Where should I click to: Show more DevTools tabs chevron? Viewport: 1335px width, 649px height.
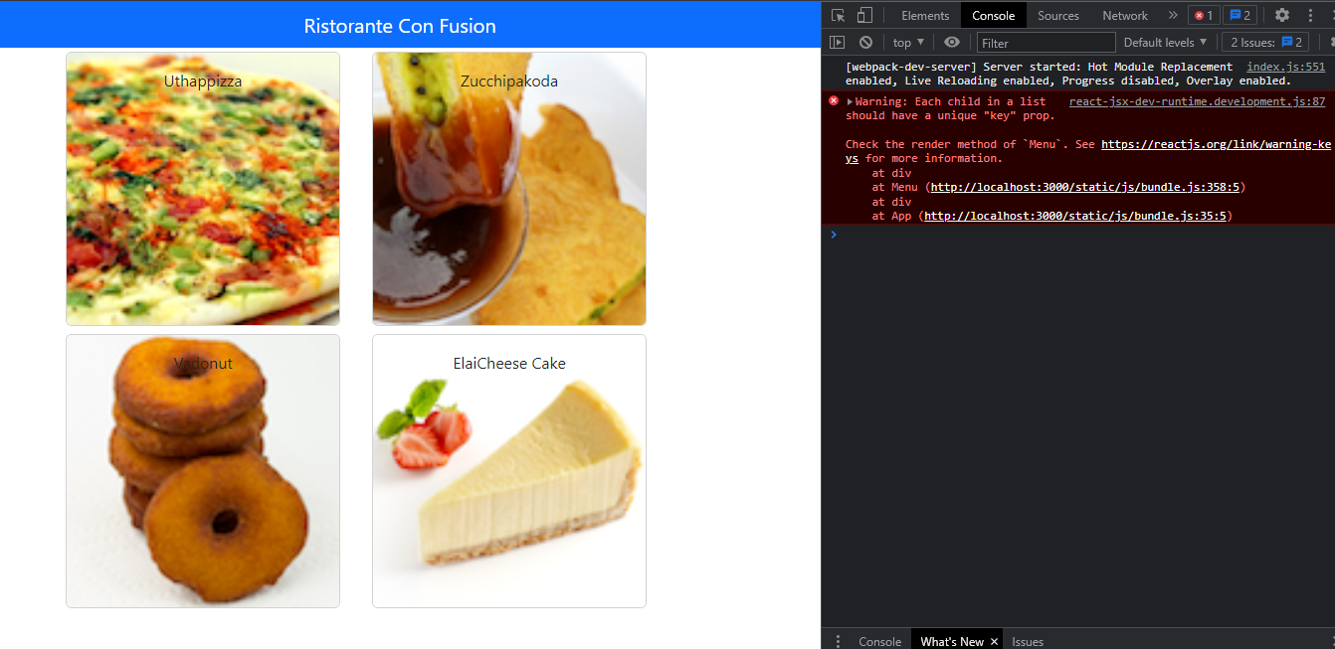click(1172, 15)
